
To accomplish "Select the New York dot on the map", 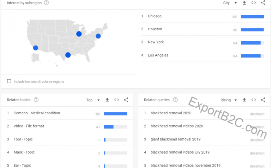I will [x=98, y=36].
